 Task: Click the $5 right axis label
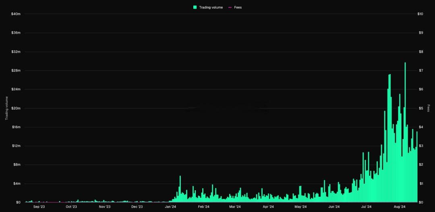(x=420, y=108)
